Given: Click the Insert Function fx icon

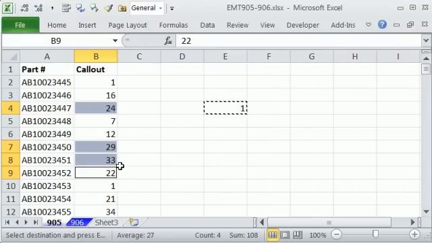Looking at the screenshot, I should click(168, 40).
